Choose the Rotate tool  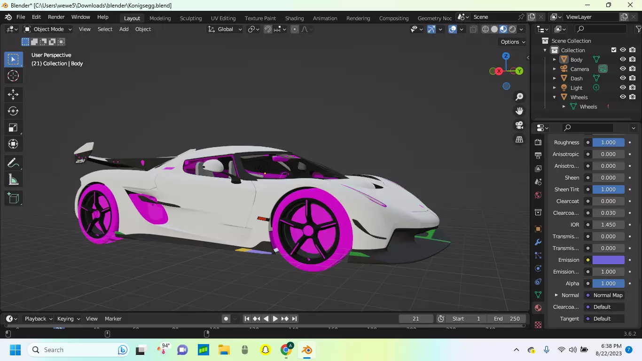pos(13,111)
